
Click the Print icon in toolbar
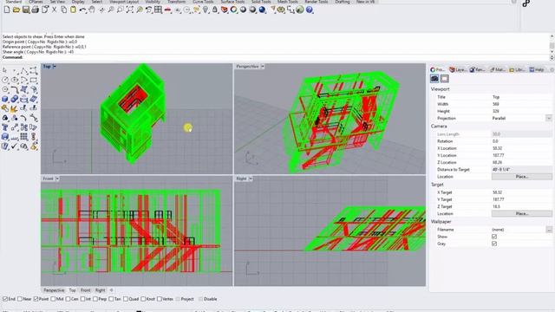[x=35, y=10]
